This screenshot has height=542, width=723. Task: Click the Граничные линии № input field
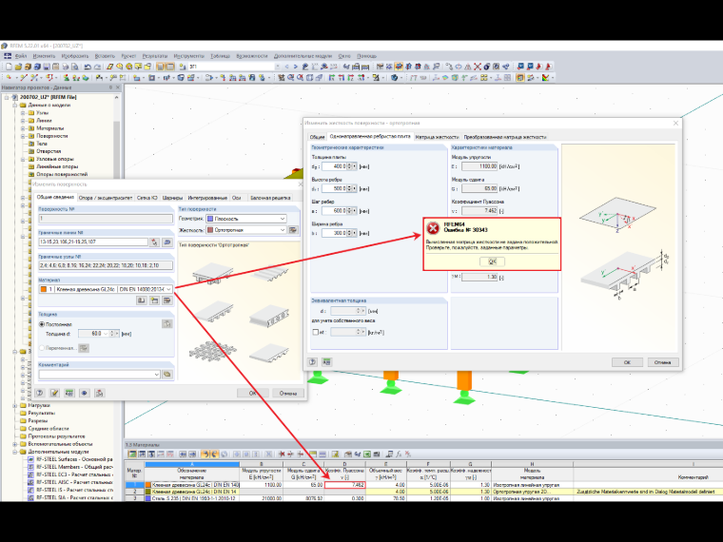click(x=93, y=242)
